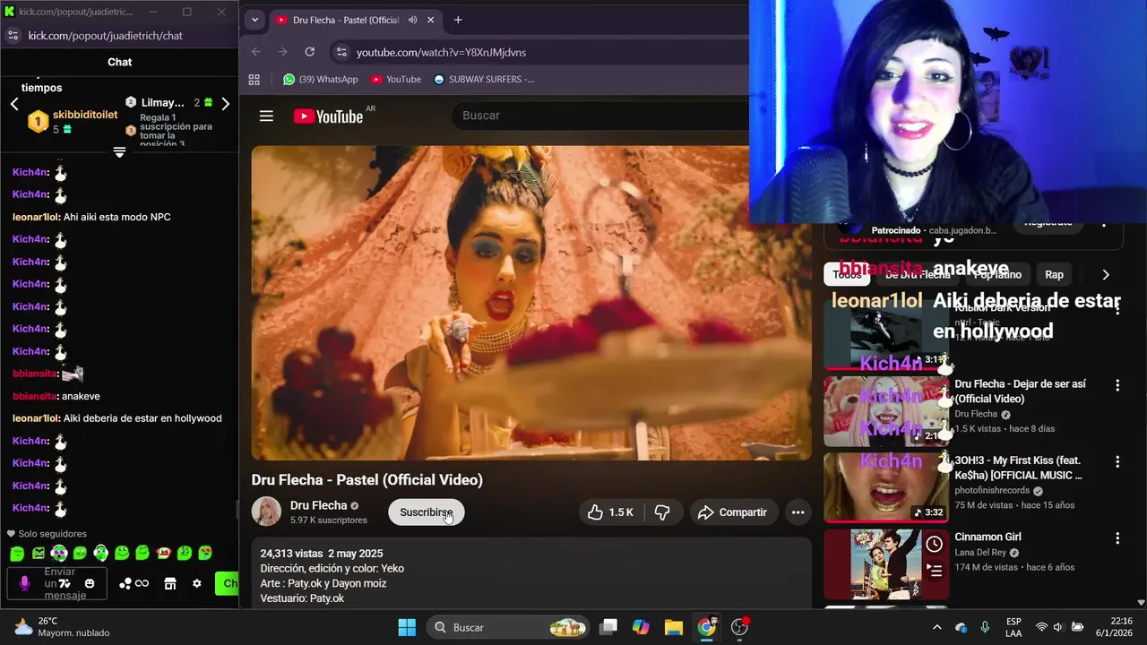The width and height of the screenshot is (1147, 645).
Task: Open the 3OH!3 My First Kiss thumbnail
Action: click(x=886, y=487)
